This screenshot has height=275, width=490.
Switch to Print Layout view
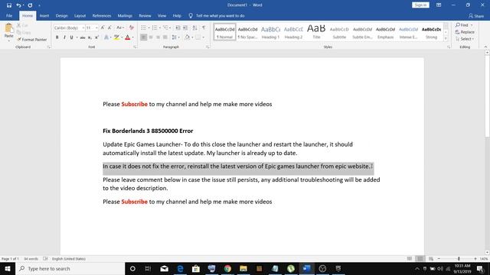(x=420, y=259)
